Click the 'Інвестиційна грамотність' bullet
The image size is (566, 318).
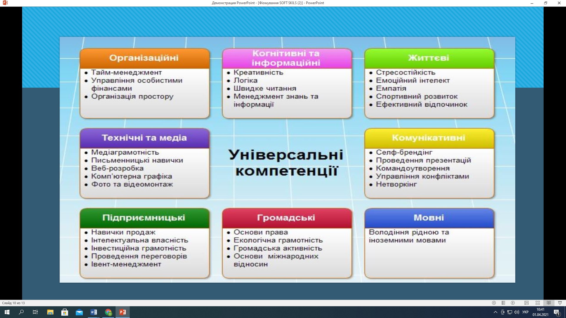click(139, 248)
